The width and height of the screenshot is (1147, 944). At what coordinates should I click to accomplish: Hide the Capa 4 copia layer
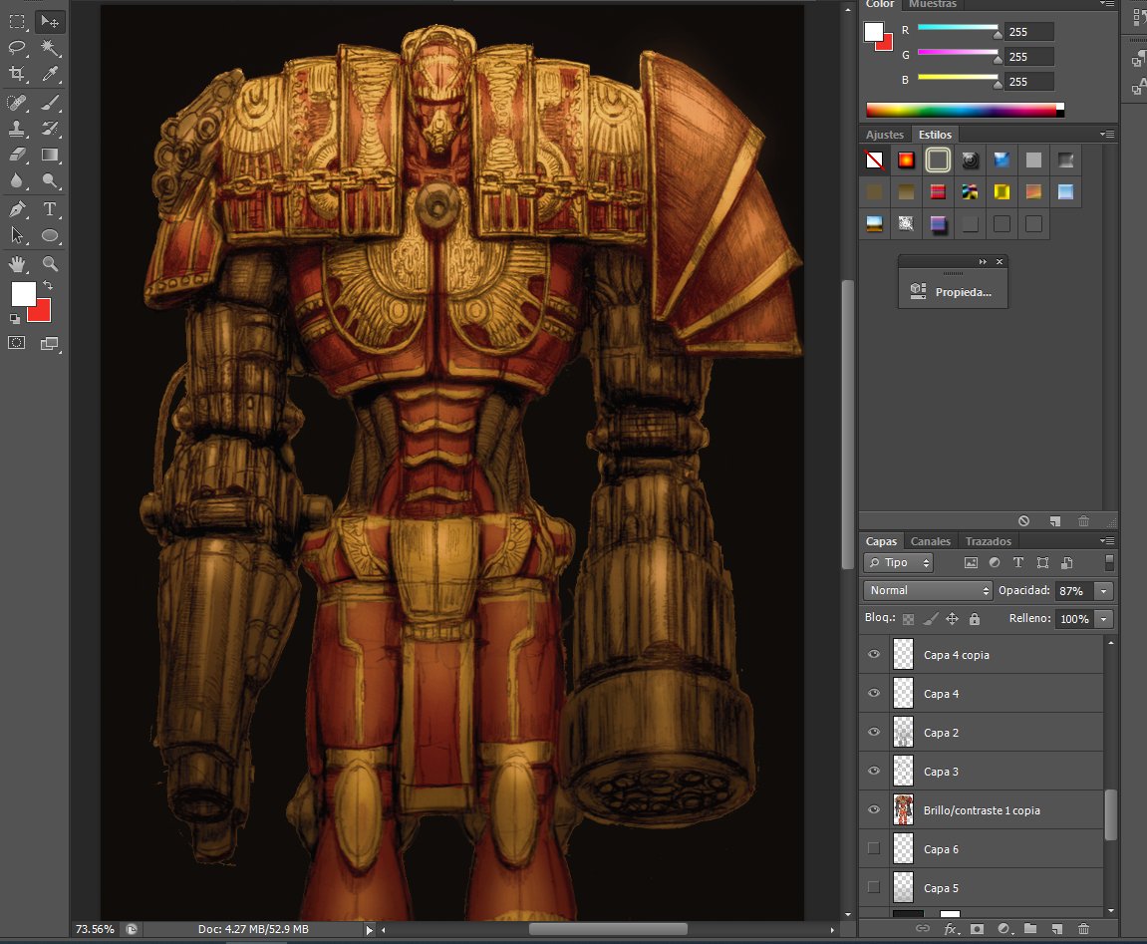point(873,654)
